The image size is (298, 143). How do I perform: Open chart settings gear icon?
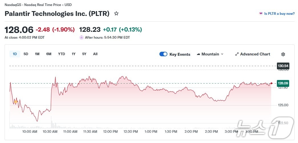coord(283,54)
